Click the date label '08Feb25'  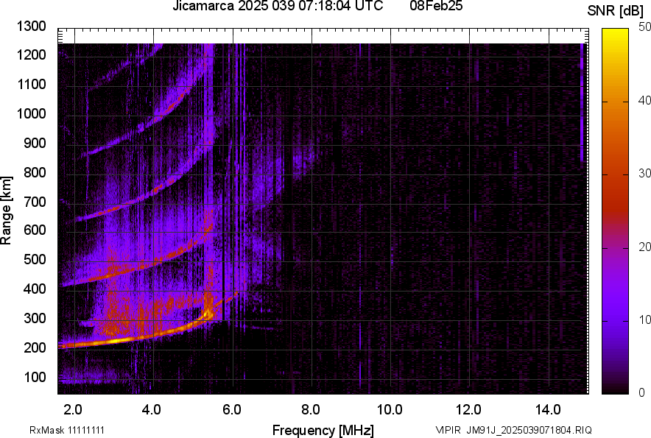(436, 6)
